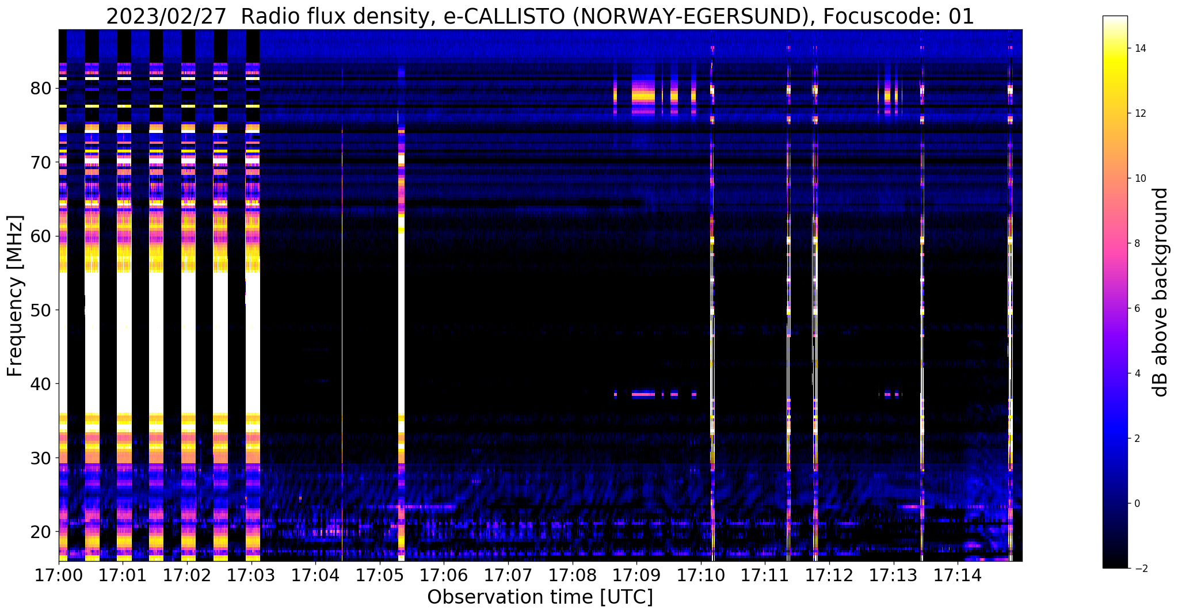This screenshot has width=1178, height=614.
Task: Click the colorbar tick label 2
Action: pyautogui.click(x=1137, y=438)
